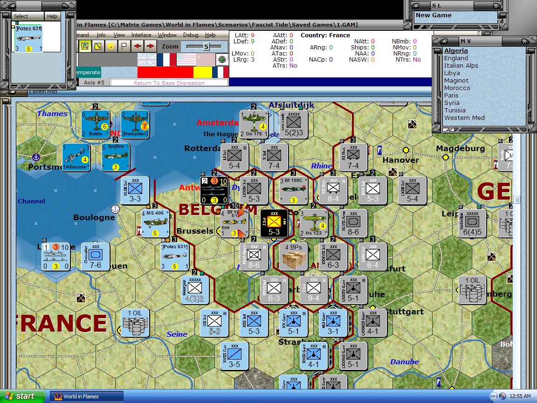Select the Hs 123 aircraft unit
This screenshot has width=537, height=403.
313,223
